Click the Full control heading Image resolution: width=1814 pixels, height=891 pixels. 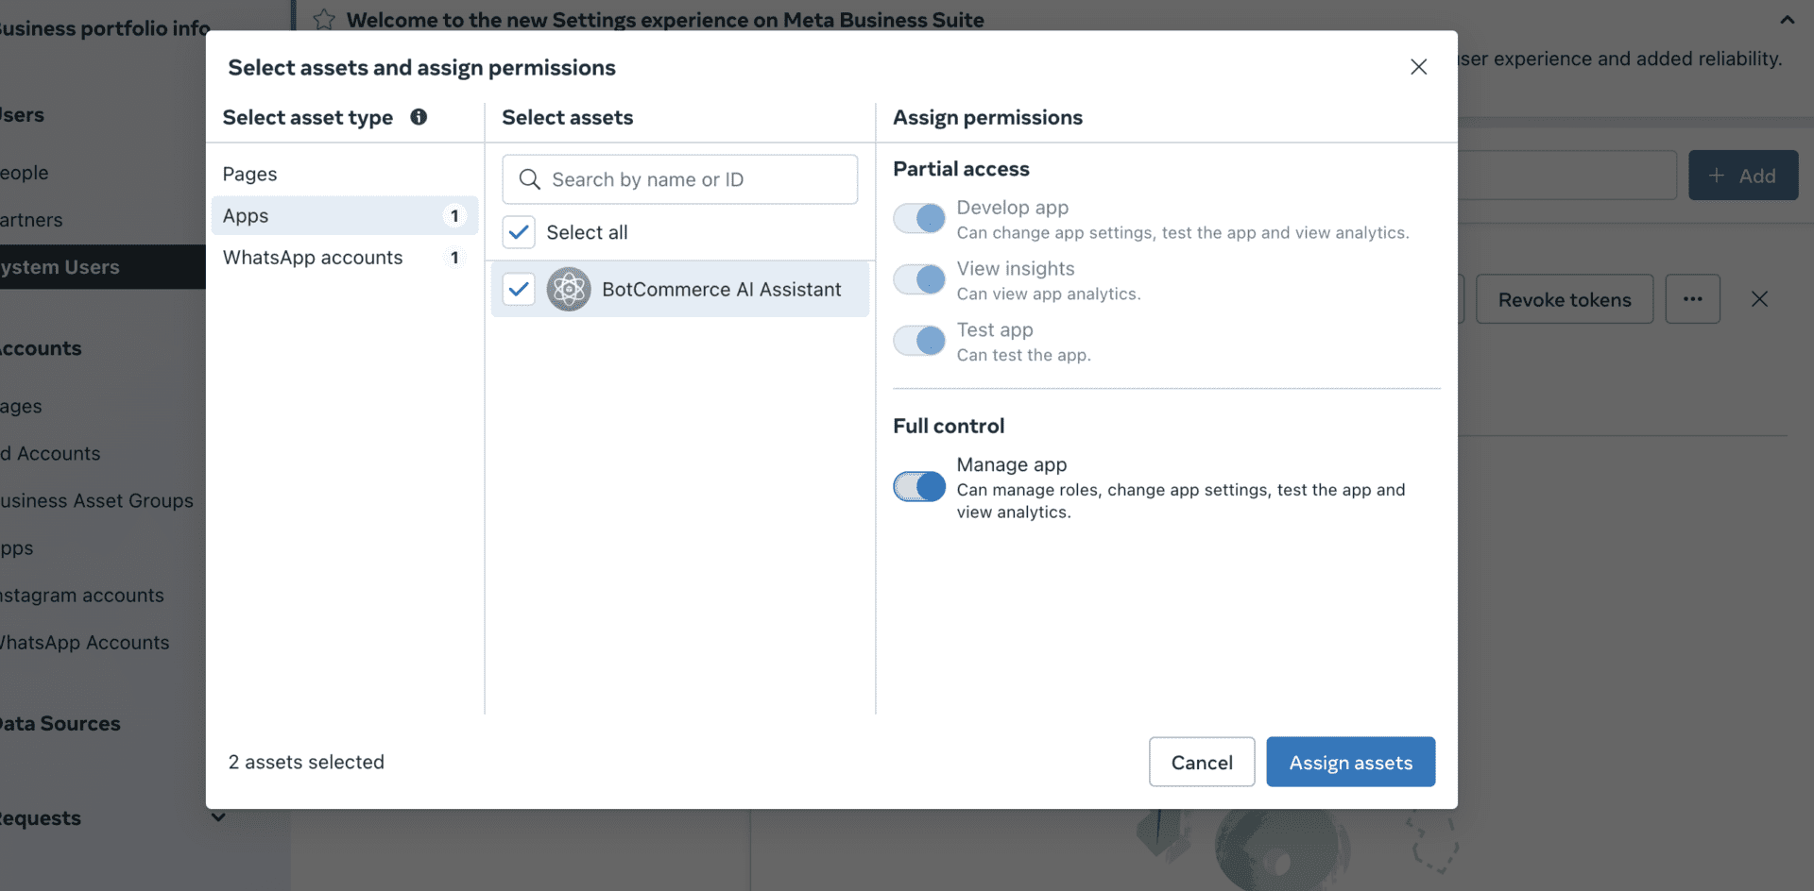949,426
